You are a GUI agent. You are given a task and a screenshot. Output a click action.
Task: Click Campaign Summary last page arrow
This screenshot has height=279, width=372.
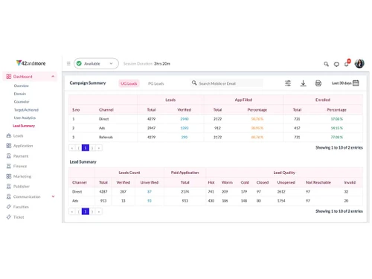coord(99,148)
